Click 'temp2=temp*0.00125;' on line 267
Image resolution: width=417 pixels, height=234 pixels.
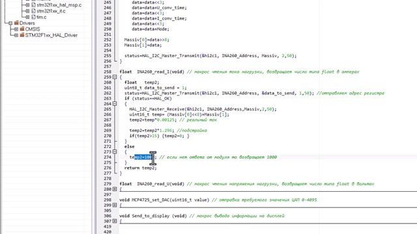pos(153,120)
